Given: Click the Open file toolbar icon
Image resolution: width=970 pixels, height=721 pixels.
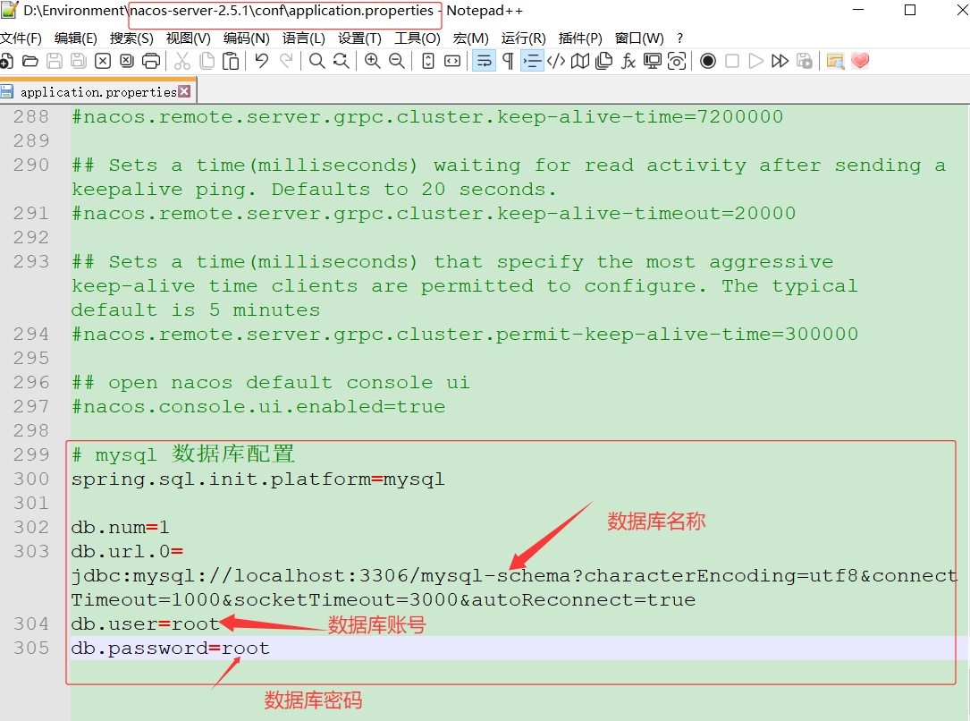Looking at the screenshot, I should 30,61.
